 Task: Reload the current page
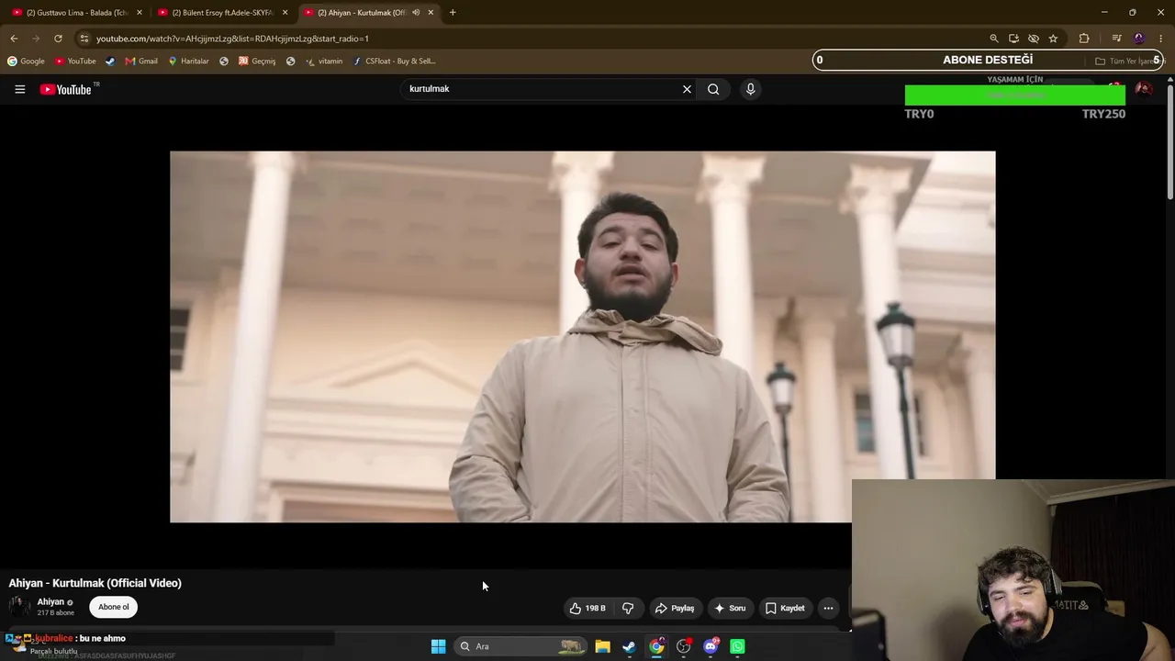pyautogui.click(x=58, y=39)
